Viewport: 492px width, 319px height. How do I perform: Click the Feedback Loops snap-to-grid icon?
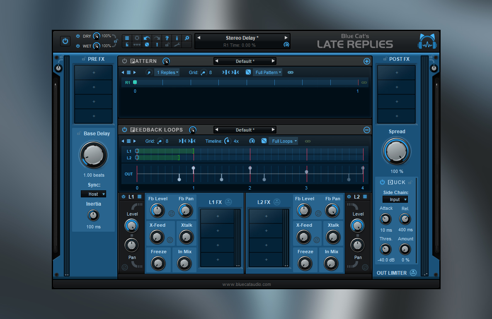(x=182, y=141)
